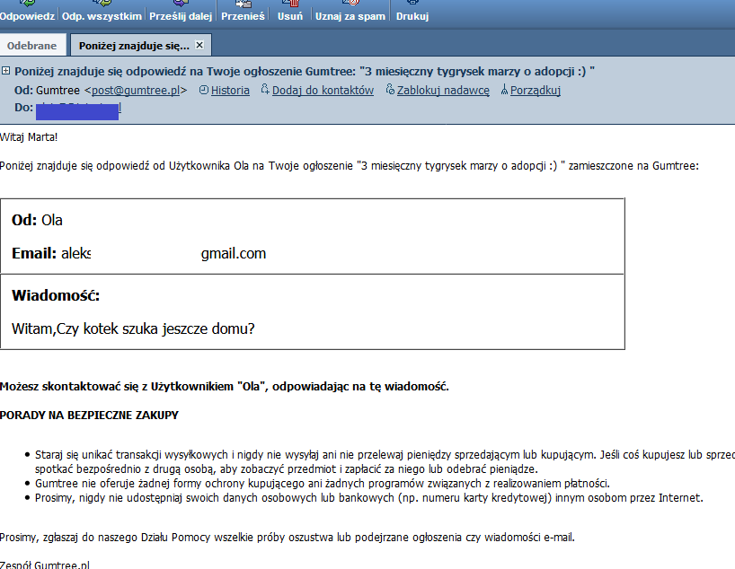Choose Odp. wszystkim to reply all
The image size is (735, 569).
click(x=102, y=12)
